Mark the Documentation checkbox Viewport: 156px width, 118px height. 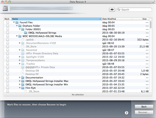coord(8,78)
